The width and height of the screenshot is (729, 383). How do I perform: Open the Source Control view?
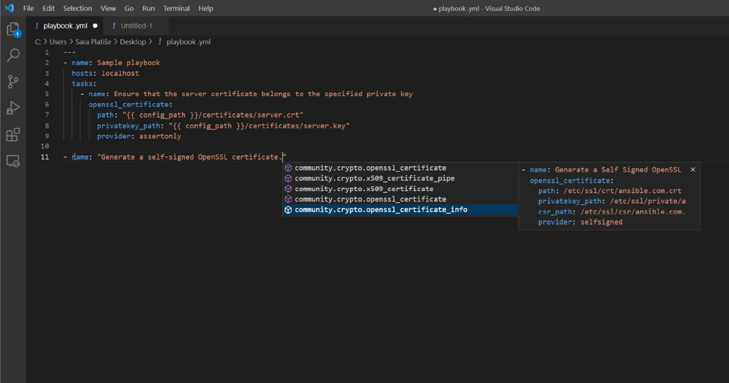[x=13, y=81]
